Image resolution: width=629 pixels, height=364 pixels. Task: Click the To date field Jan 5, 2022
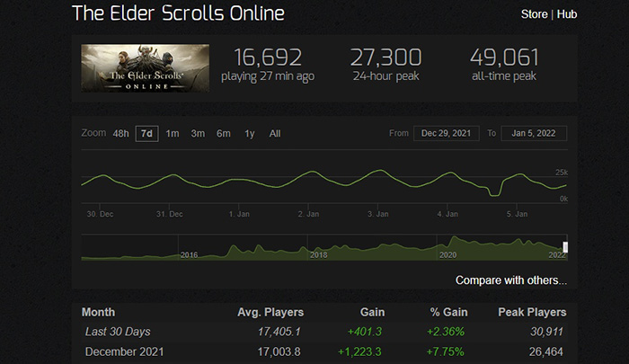[x=534, y=133]
